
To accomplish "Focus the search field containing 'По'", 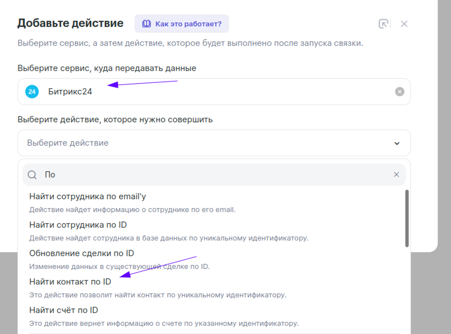I will coord(216,175).
